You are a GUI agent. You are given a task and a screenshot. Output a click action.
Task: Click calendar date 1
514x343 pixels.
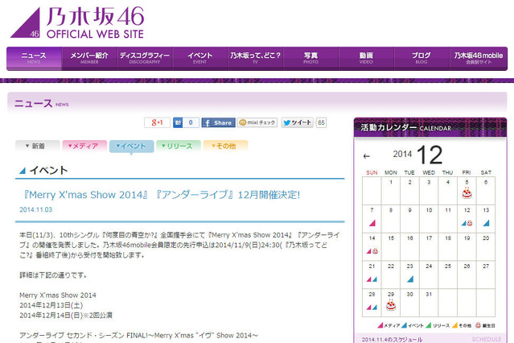click(391, 182)
